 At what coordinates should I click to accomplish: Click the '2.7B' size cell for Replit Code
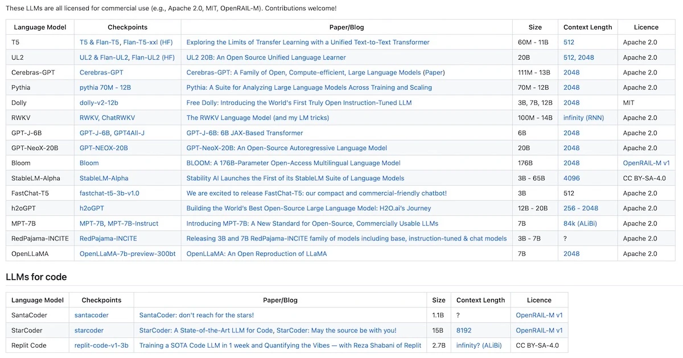(x=438, y=345)
